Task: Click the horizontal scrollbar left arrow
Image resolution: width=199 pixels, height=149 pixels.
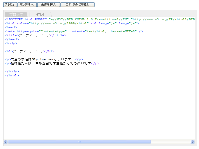Action: (5, 142)
